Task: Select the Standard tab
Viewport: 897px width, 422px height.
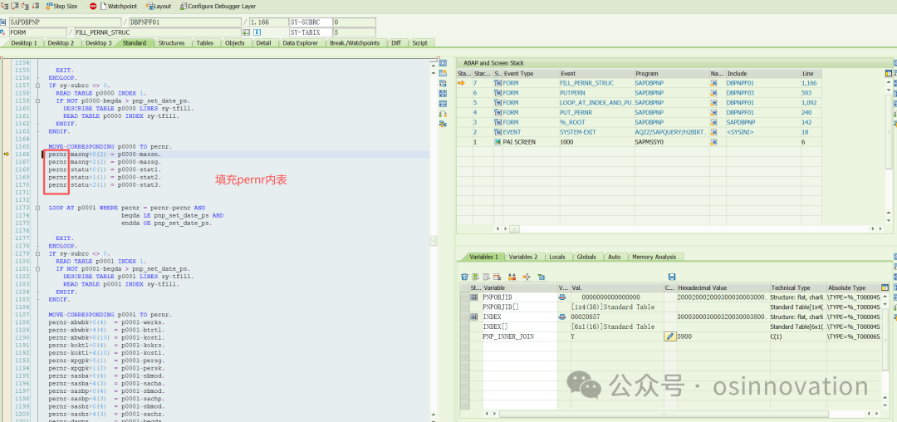Action: point(135,43)
